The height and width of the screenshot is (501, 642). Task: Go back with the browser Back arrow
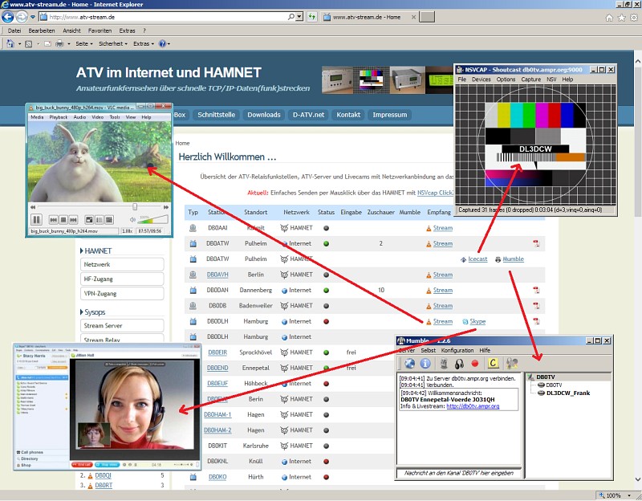coord(8,17)
